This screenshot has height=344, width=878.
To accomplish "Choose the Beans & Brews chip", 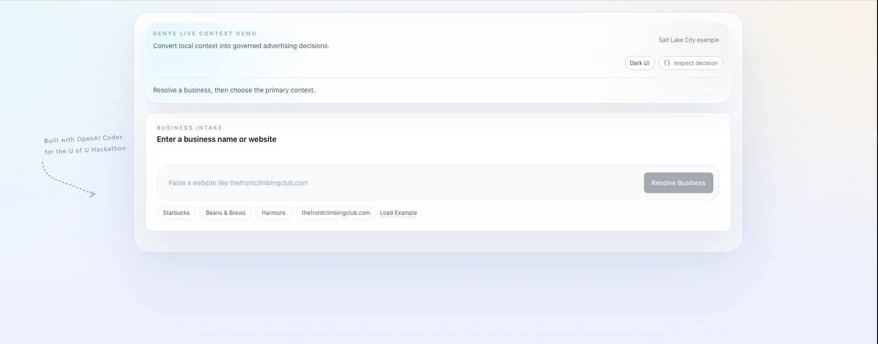I will coord(226,213).
